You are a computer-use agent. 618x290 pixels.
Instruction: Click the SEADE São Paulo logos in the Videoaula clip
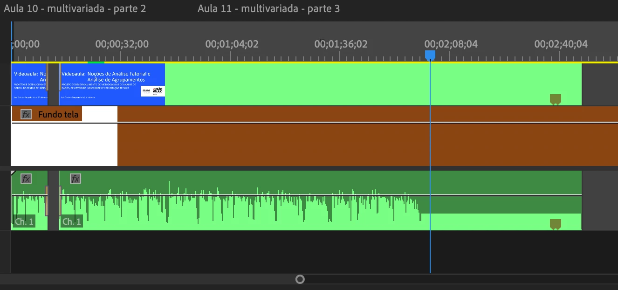[152, 91]
